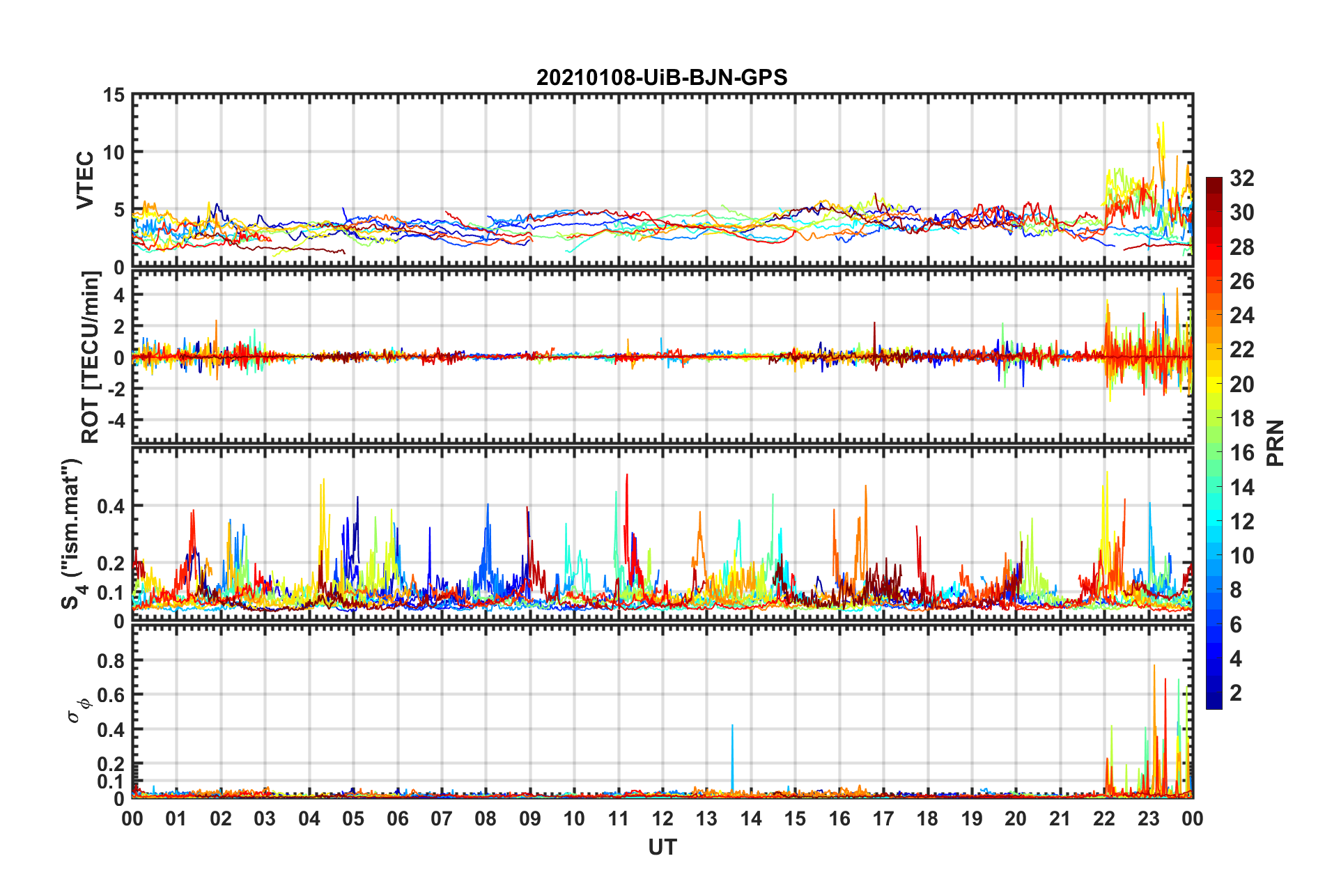Click colorbar tick label 32
Viewport: 1325px width, 886px height.
coord(1241,178)
